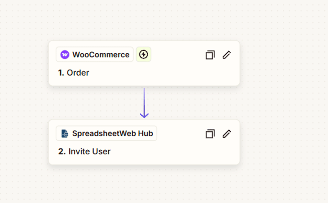
Task: Click the purple arrowhead above SpreadsheetWeb Hub
Action: point(144,115)
